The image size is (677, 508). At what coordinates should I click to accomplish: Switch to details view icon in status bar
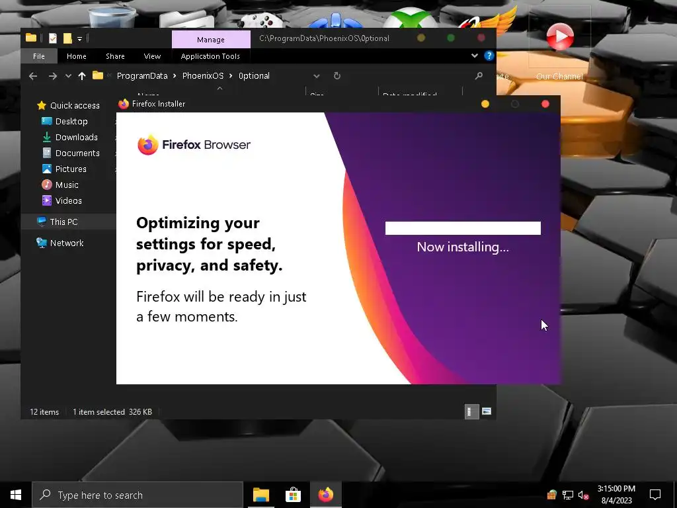coord(471,411)
